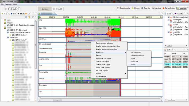Select AR spectrum analysis
The width and height of the screenshot is (189, 106).
tap(139, 52)
